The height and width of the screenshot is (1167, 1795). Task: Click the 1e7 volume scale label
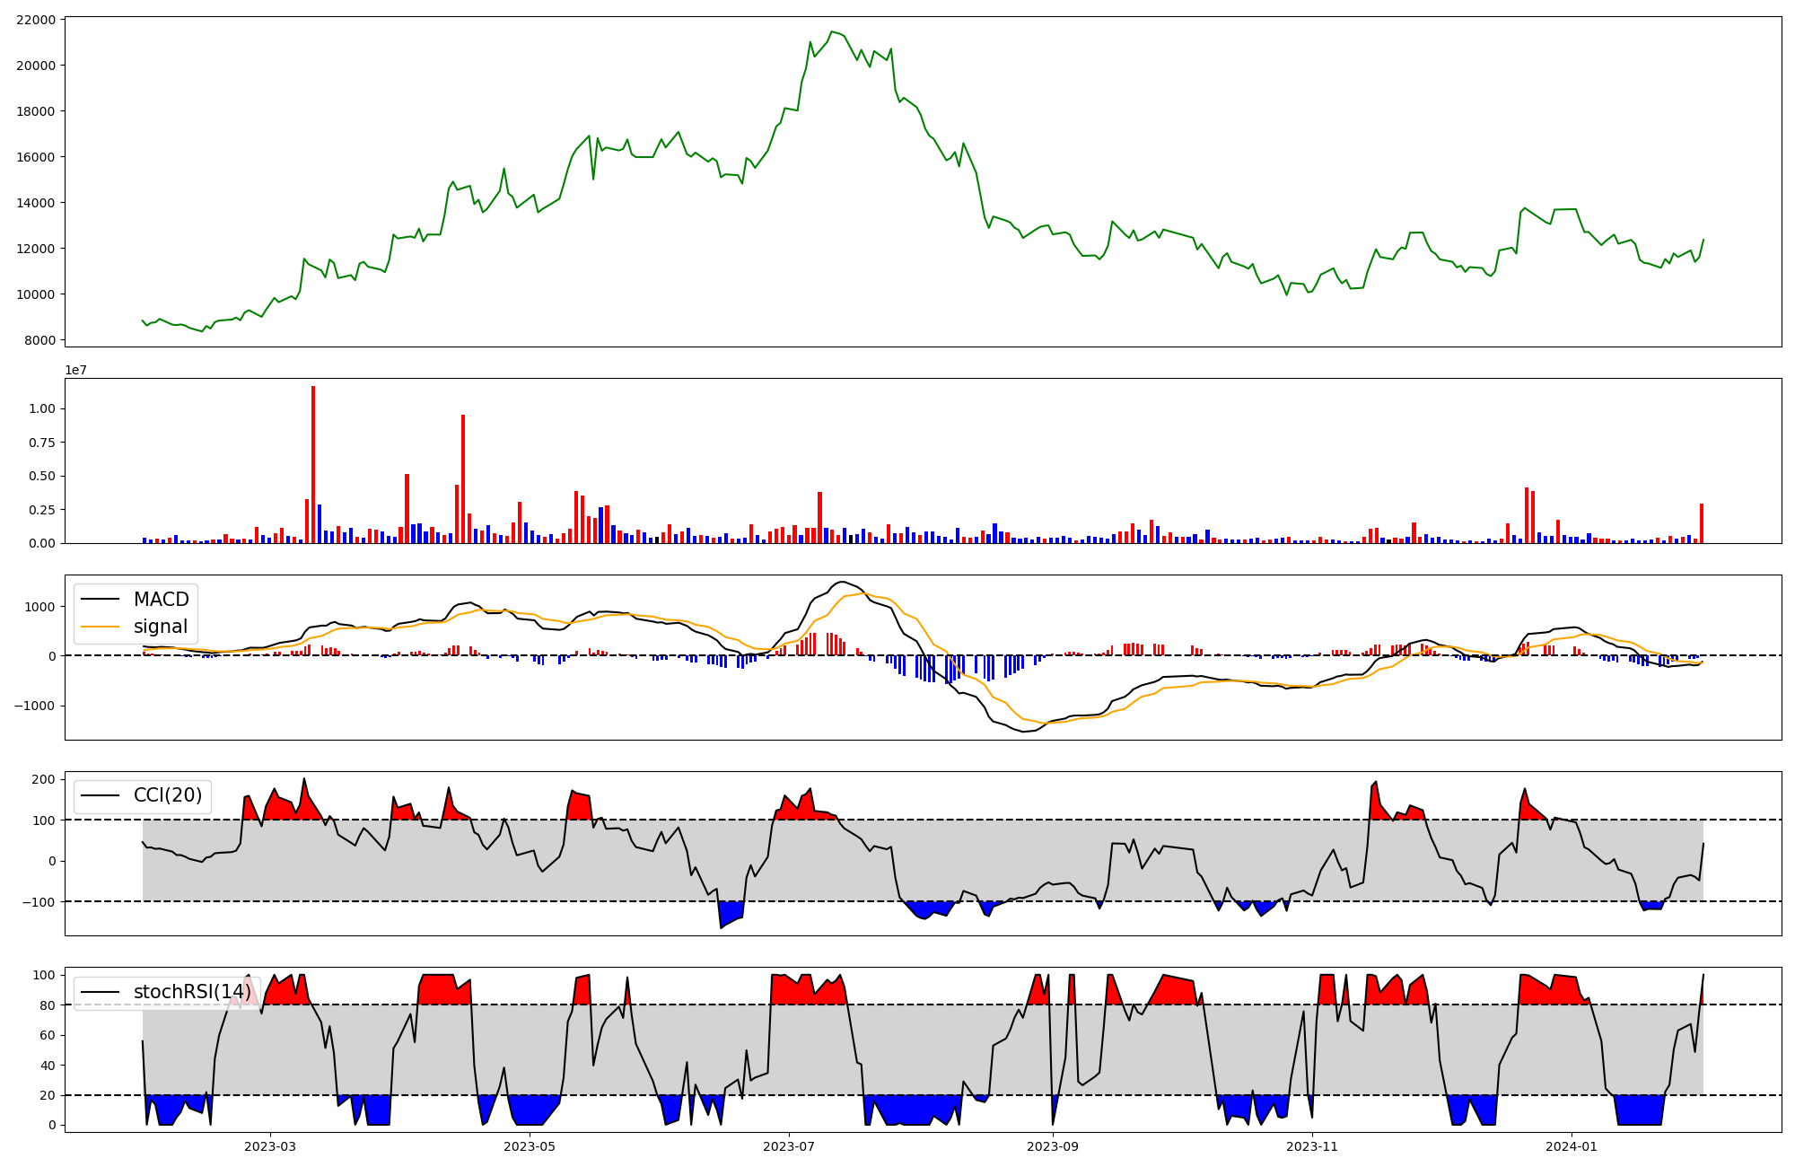pyautogui.click(x=75, y=370)
